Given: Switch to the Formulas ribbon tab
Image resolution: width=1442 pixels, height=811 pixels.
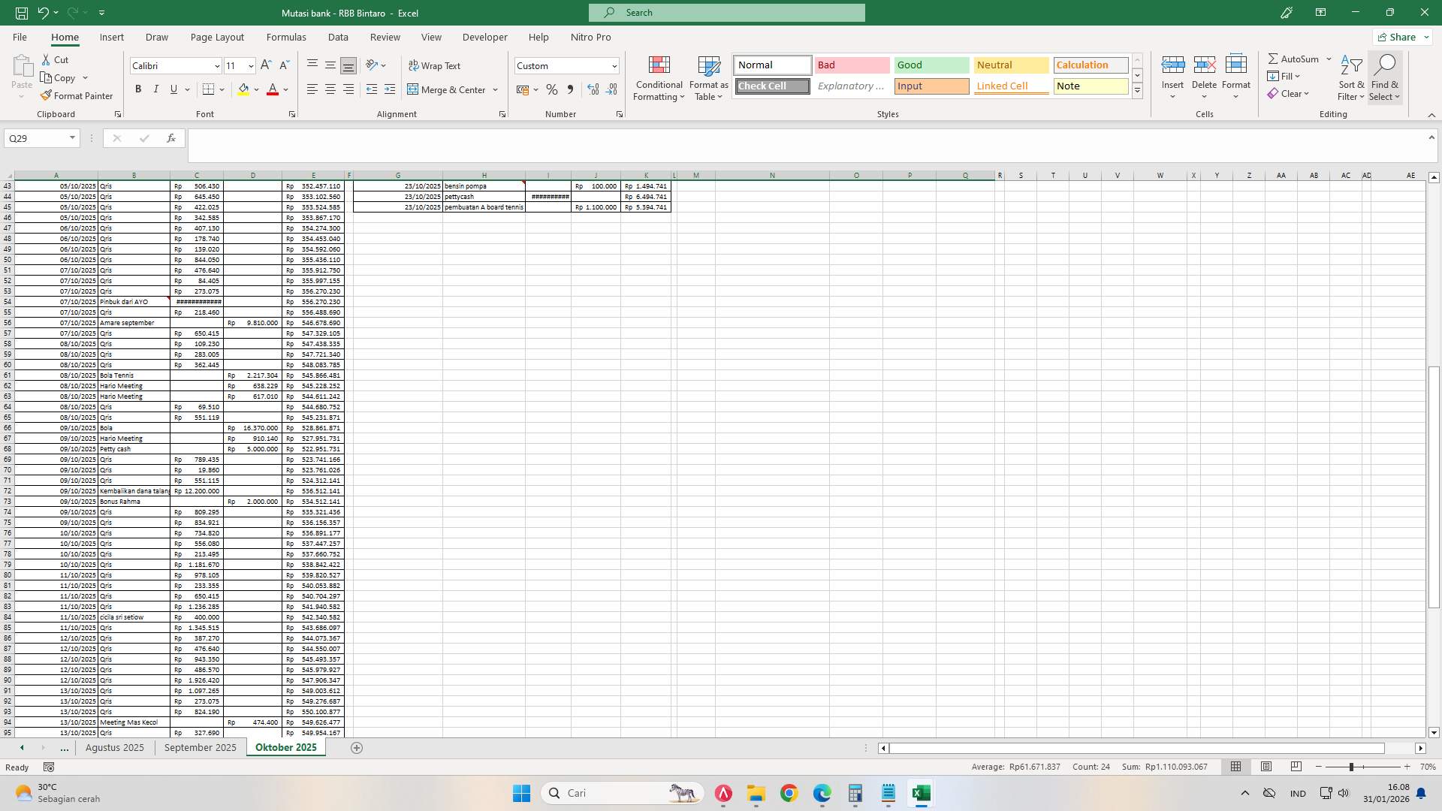Looking at the screenshot, I should (x=286, y=37).
